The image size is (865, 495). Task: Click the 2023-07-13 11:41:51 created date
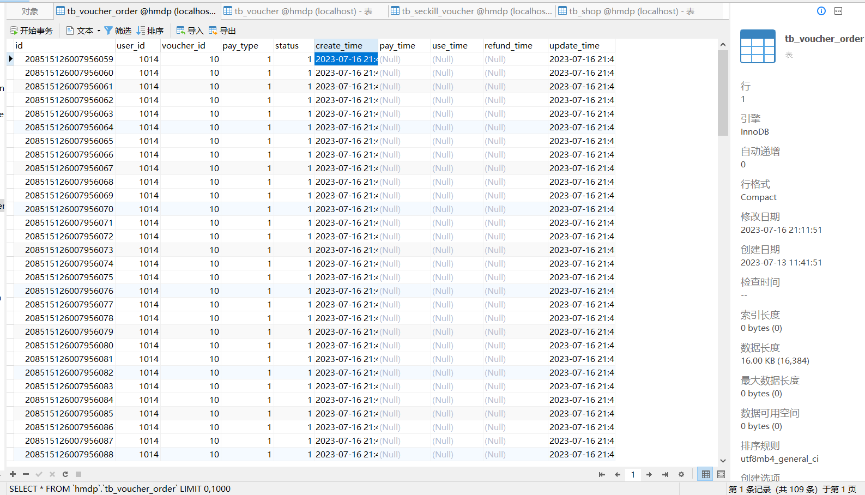click(781, 263)
